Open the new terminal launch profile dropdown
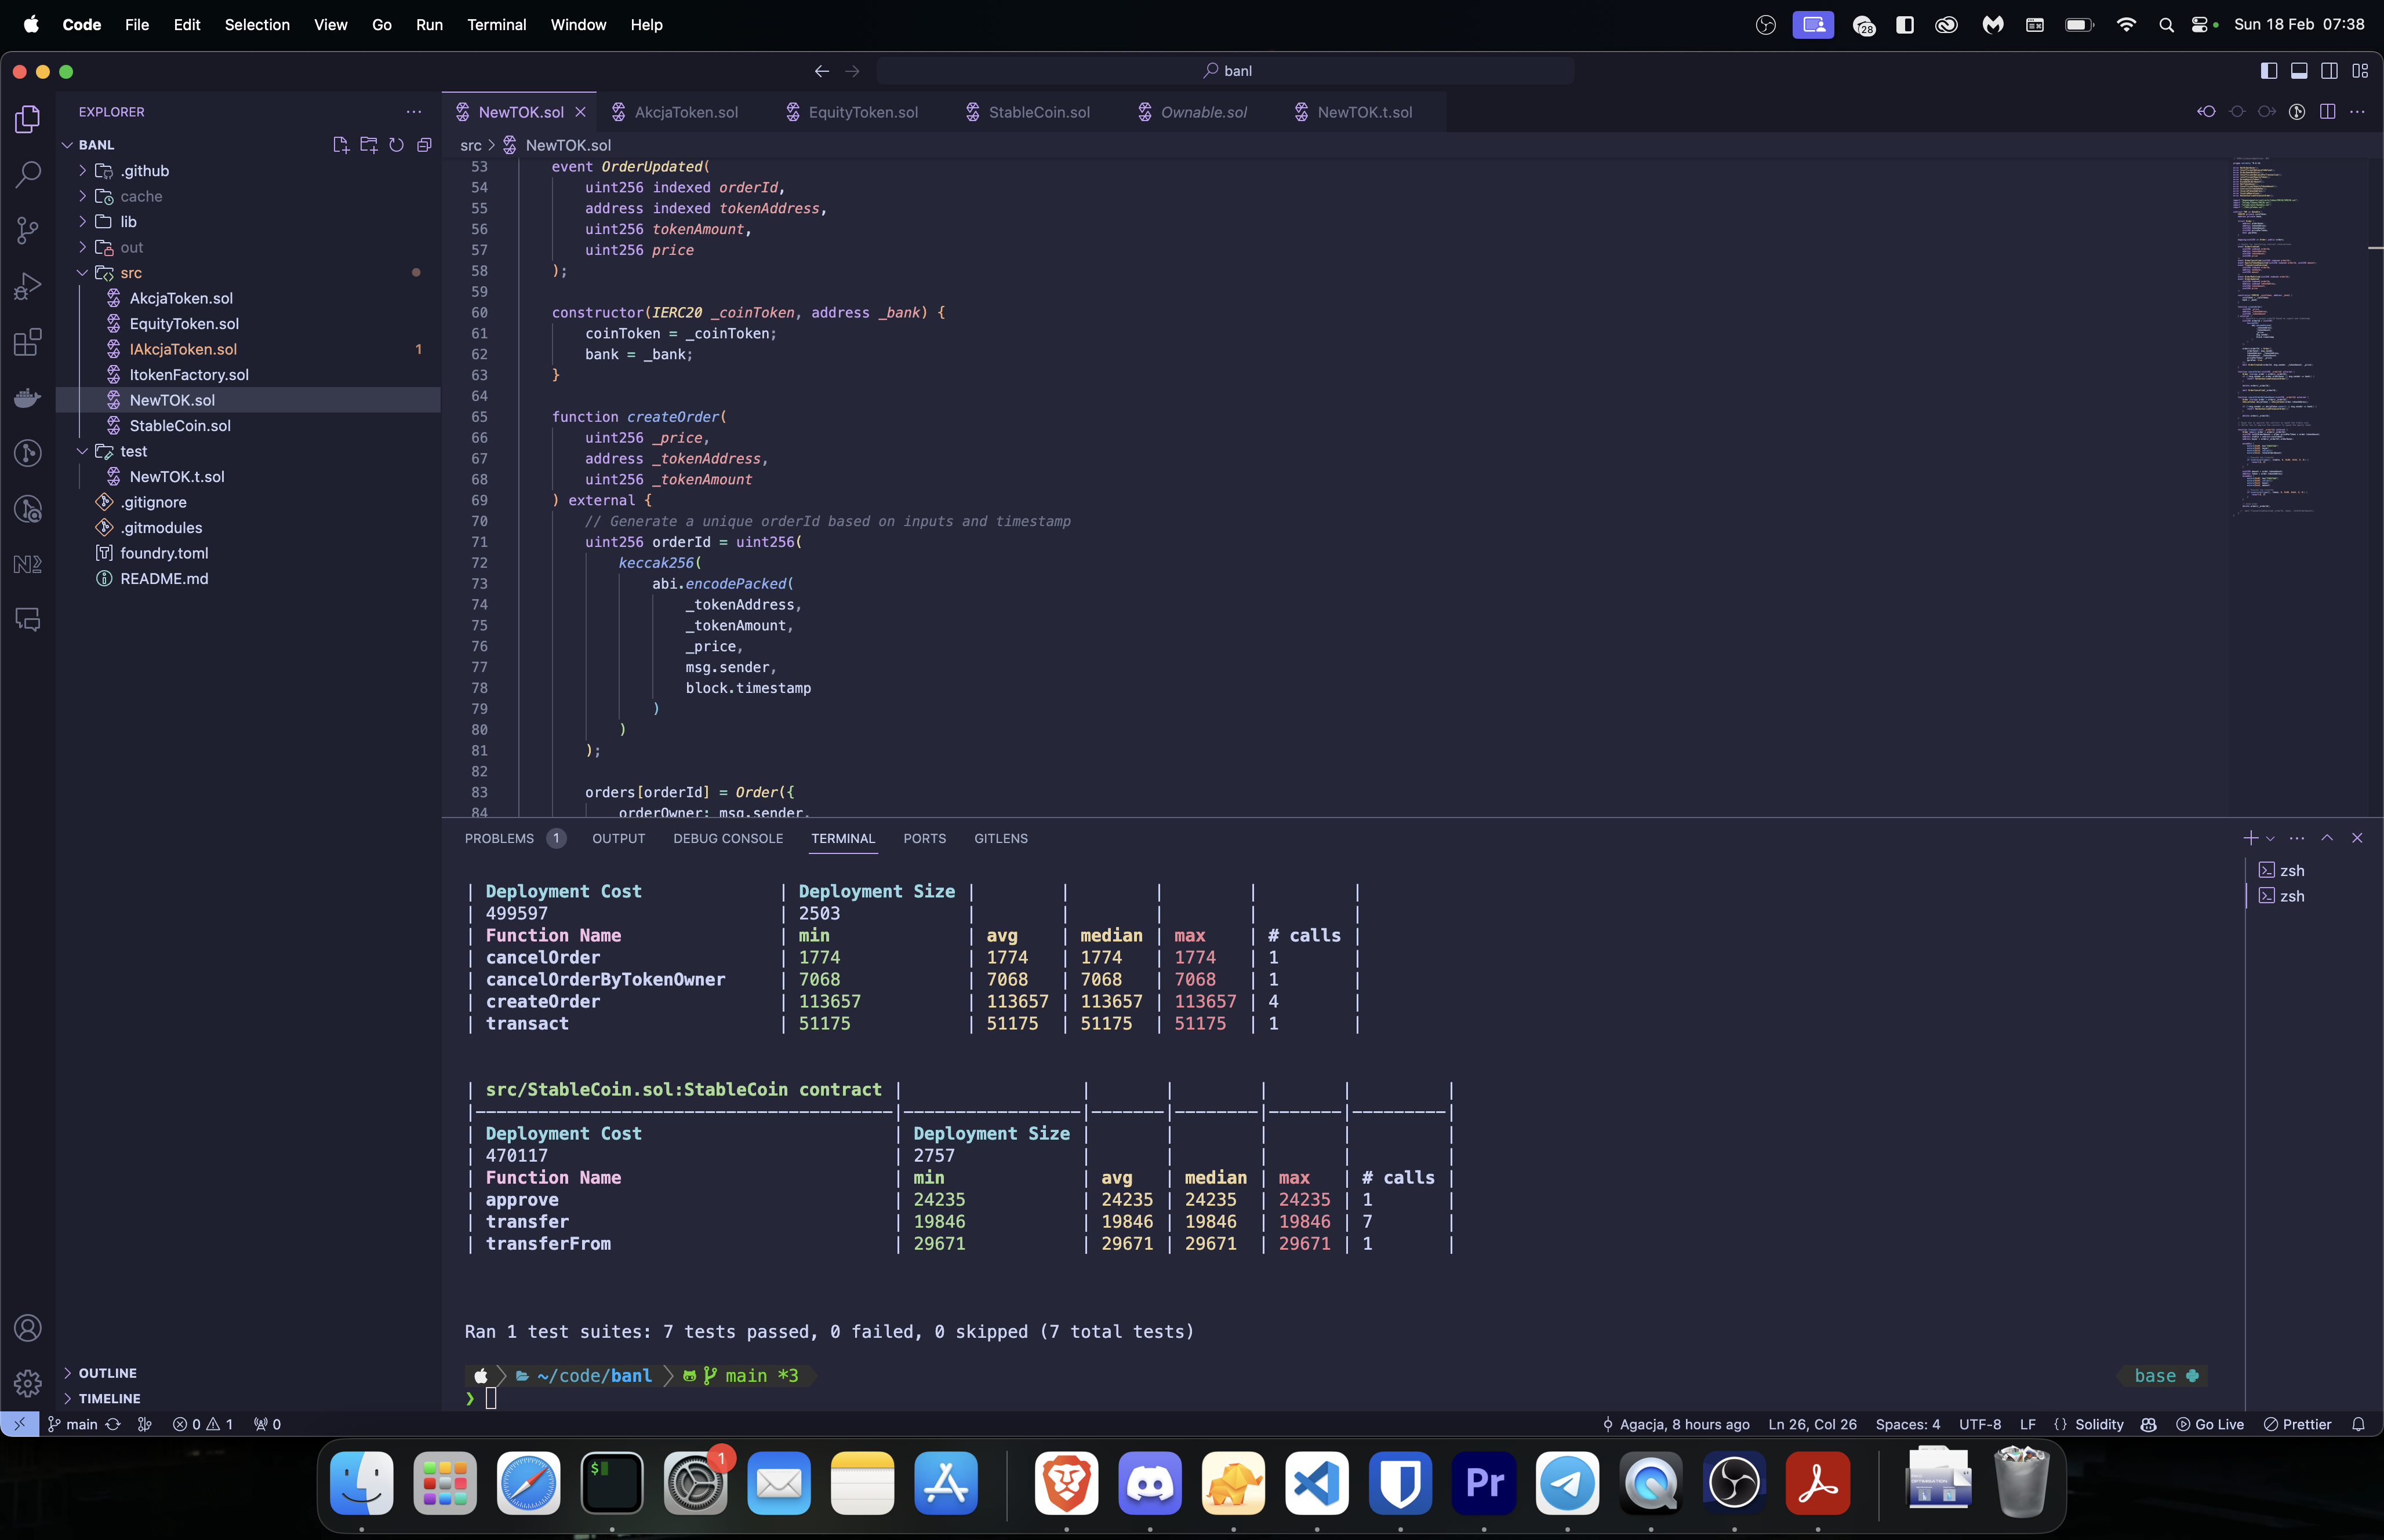This screenshot has height=1540, width=2384. (2270, 839)
